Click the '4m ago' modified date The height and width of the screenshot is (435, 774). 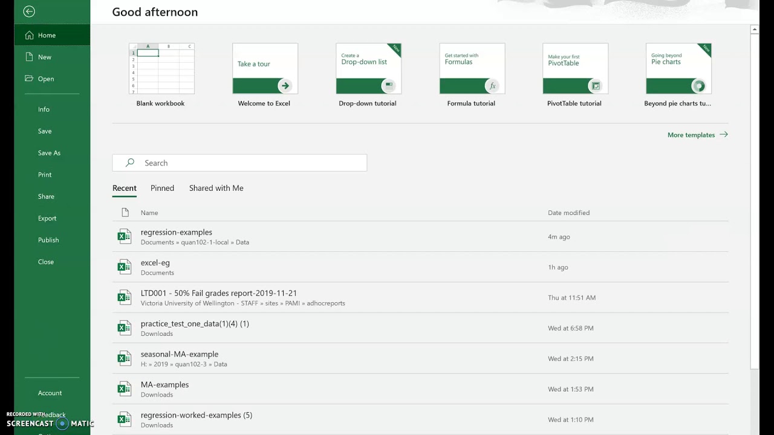[559, 237]
